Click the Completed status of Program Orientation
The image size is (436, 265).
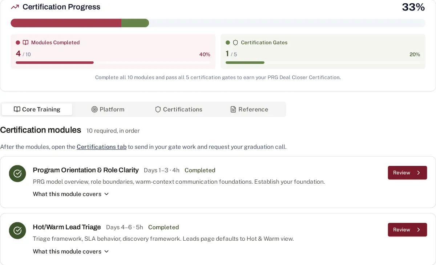pos(200,170)
